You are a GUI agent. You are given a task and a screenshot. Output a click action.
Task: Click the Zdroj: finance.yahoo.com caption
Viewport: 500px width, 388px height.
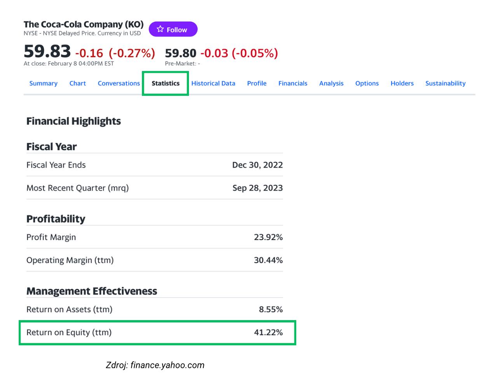pyautogui.click(x=155, y=365)
